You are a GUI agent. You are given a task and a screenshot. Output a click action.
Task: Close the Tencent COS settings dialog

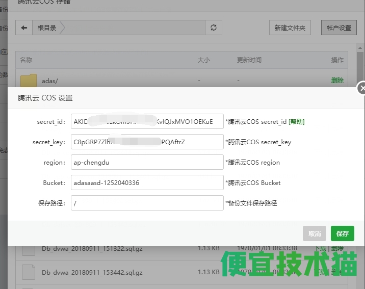coord(361,88)
